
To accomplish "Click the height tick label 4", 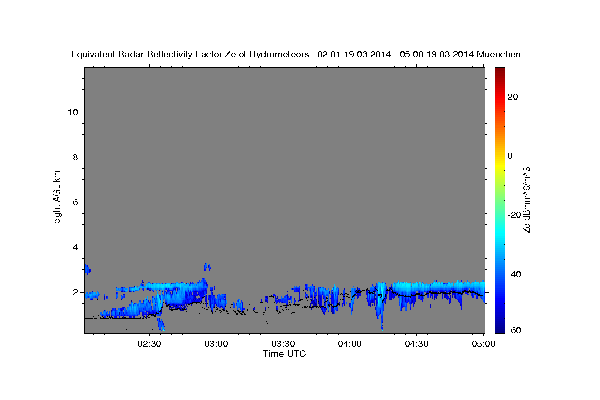I will pos(75,247).
